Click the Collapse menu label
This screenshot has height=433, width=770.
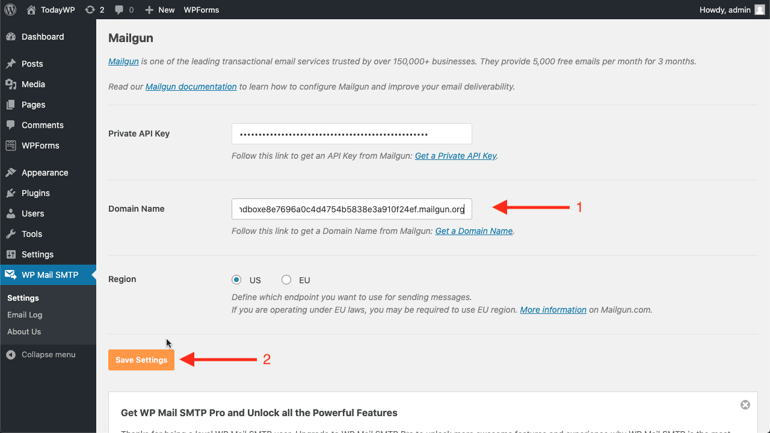click(48, 355)
